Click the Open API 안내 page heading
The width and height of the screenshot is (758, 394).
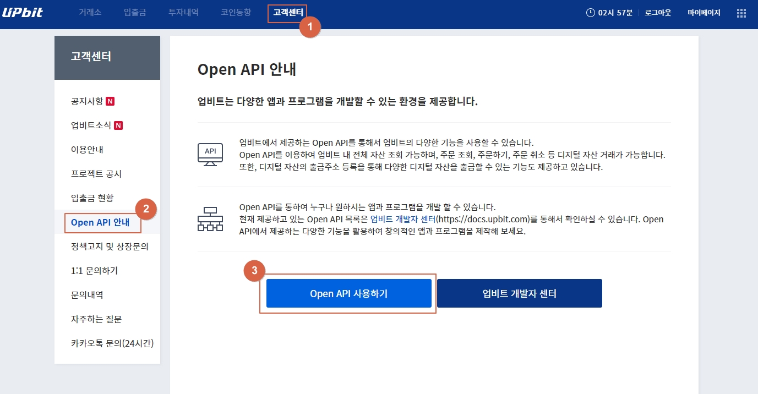247,69
